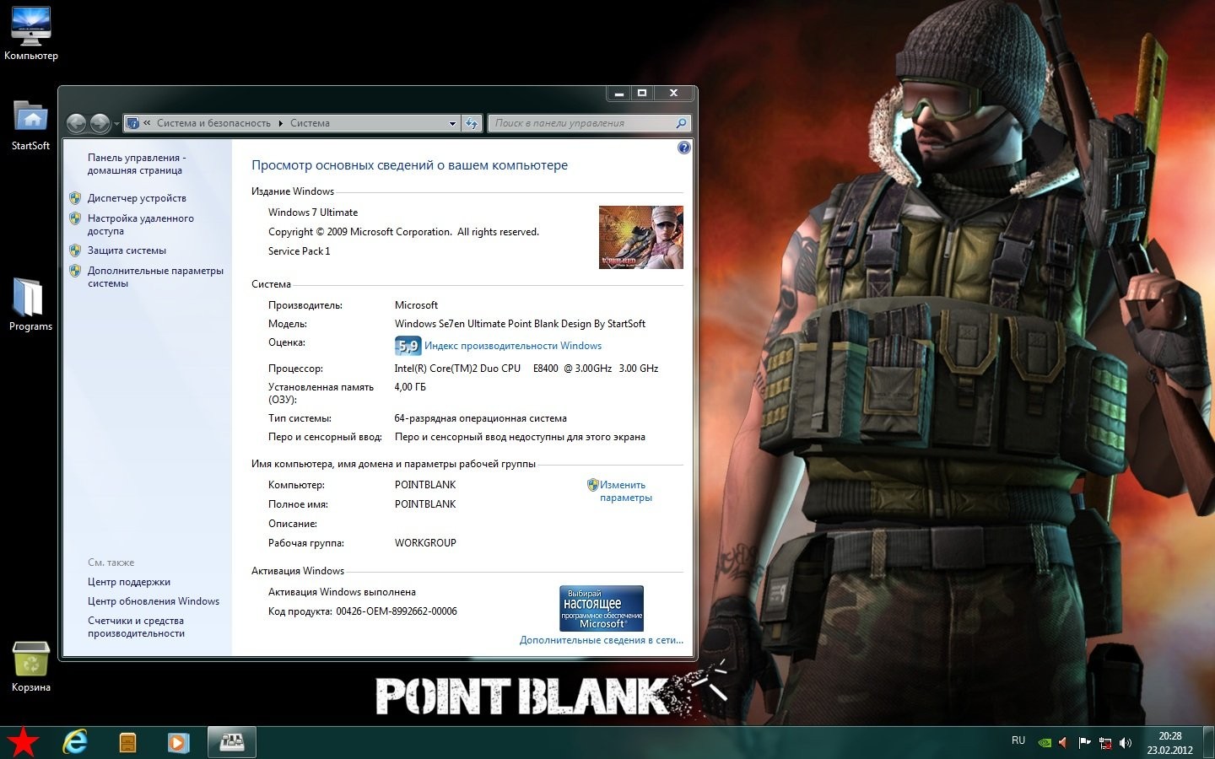Click the RU language indicator
This screenshot has height=759, width=1215.
pos(1018,740)
